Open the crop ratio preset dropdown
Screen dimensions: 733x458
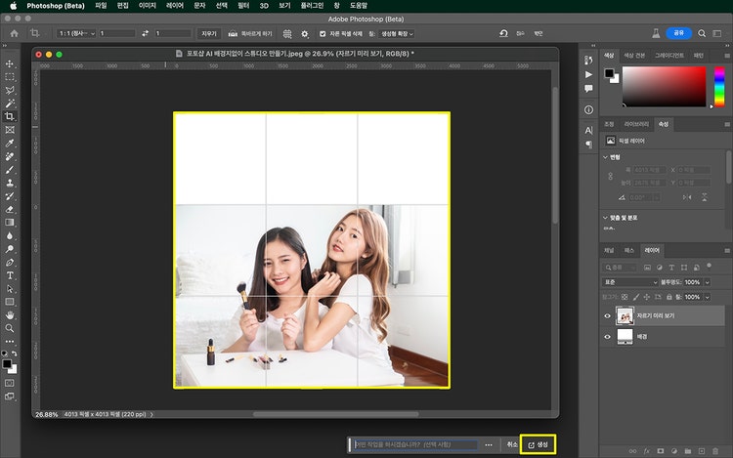74,33
